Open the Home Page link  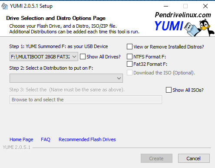21,139
